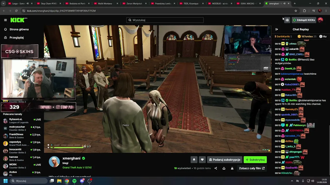This screenshot has height=185, width=330.
Task: Open innocenttt recommended channel
Action: [22, 151]
